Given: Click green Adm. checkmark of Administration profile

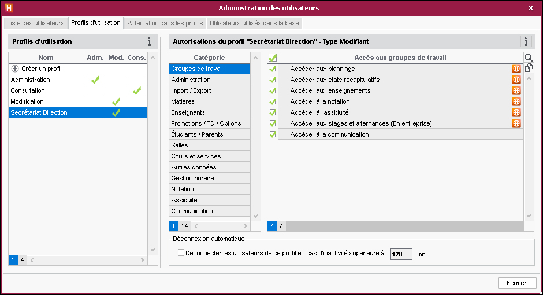Looking at the screenshot, I should coord(95,80).
